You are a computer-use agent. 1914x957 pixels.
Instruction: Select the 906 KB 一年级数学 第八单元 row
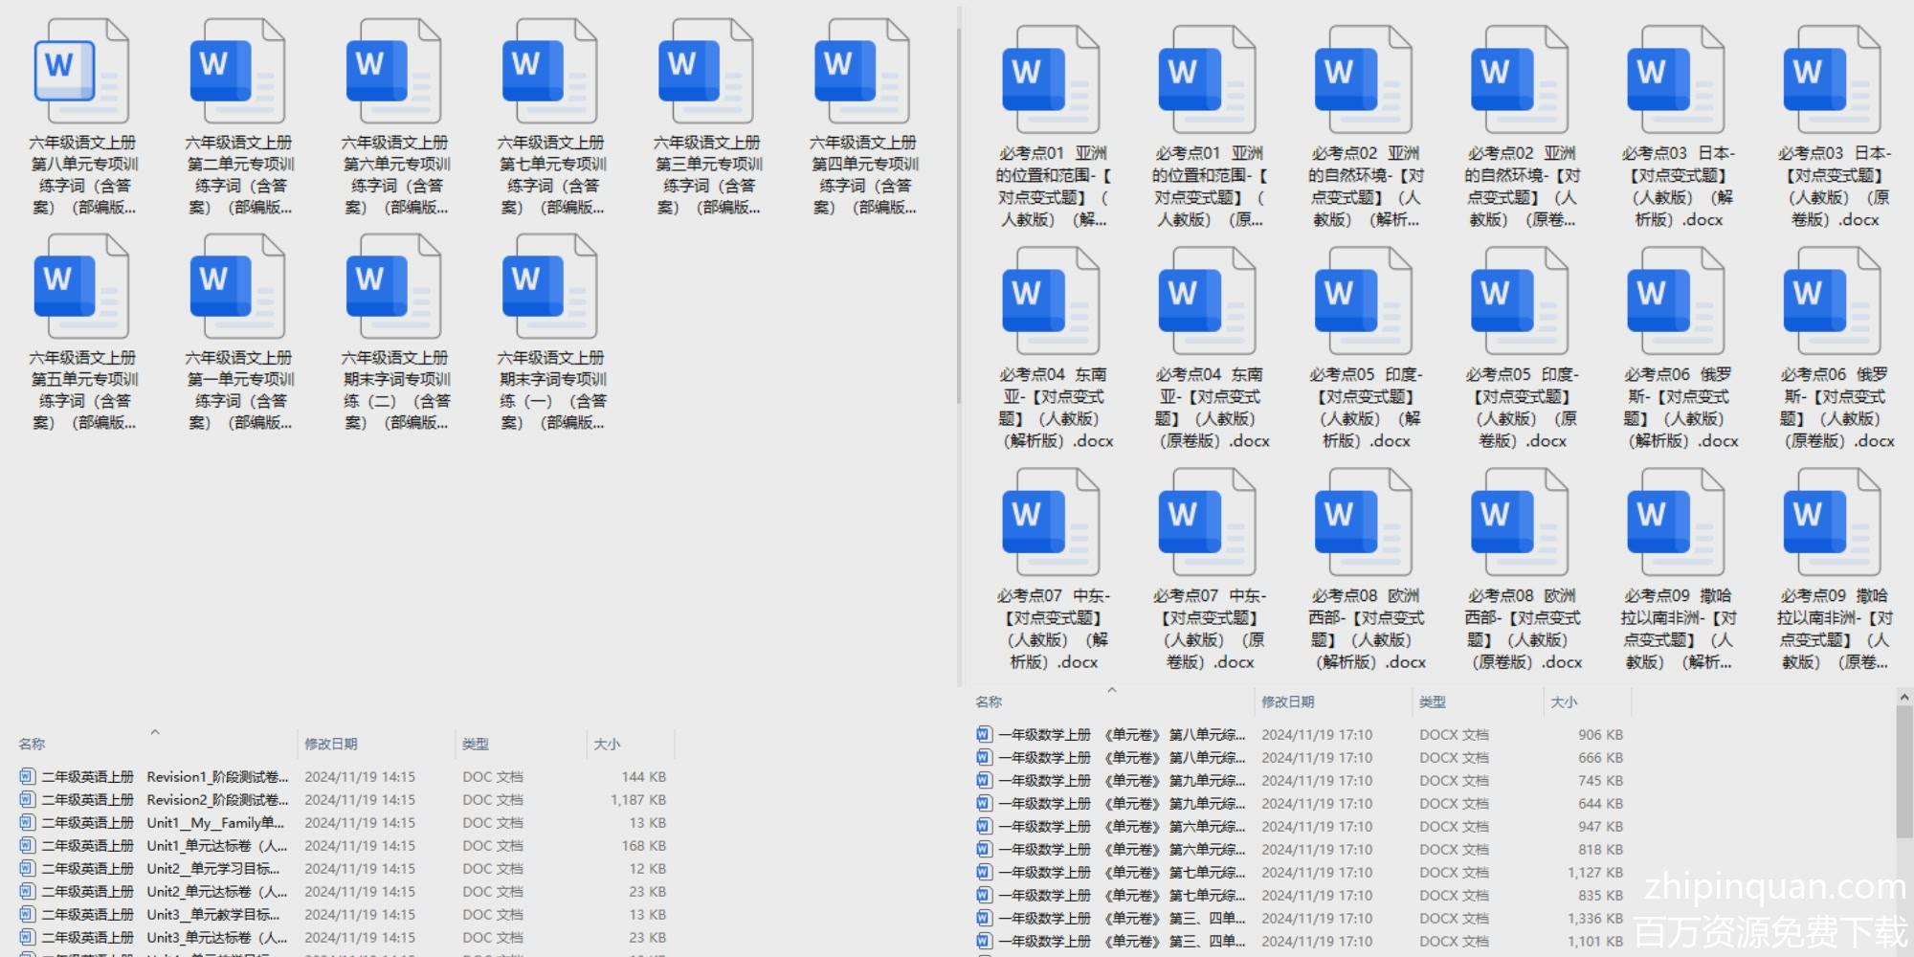click(x=1120, y=735)
